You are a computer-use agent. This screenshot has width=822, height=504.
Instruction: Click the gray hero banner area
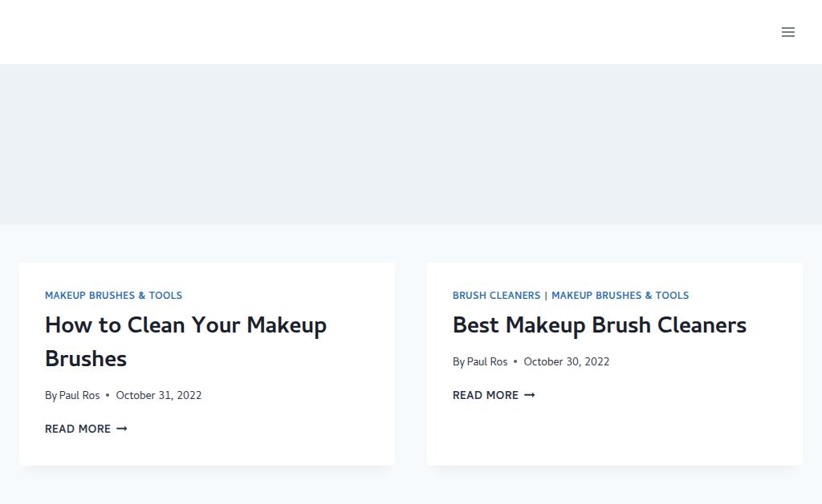pos(411,144)
